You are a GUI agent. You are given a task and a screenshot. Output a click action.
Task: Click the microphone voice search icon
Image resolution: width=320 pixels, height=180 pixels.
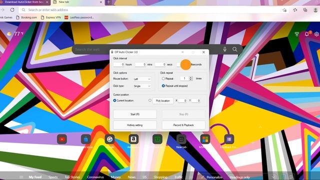coord(224,49)
